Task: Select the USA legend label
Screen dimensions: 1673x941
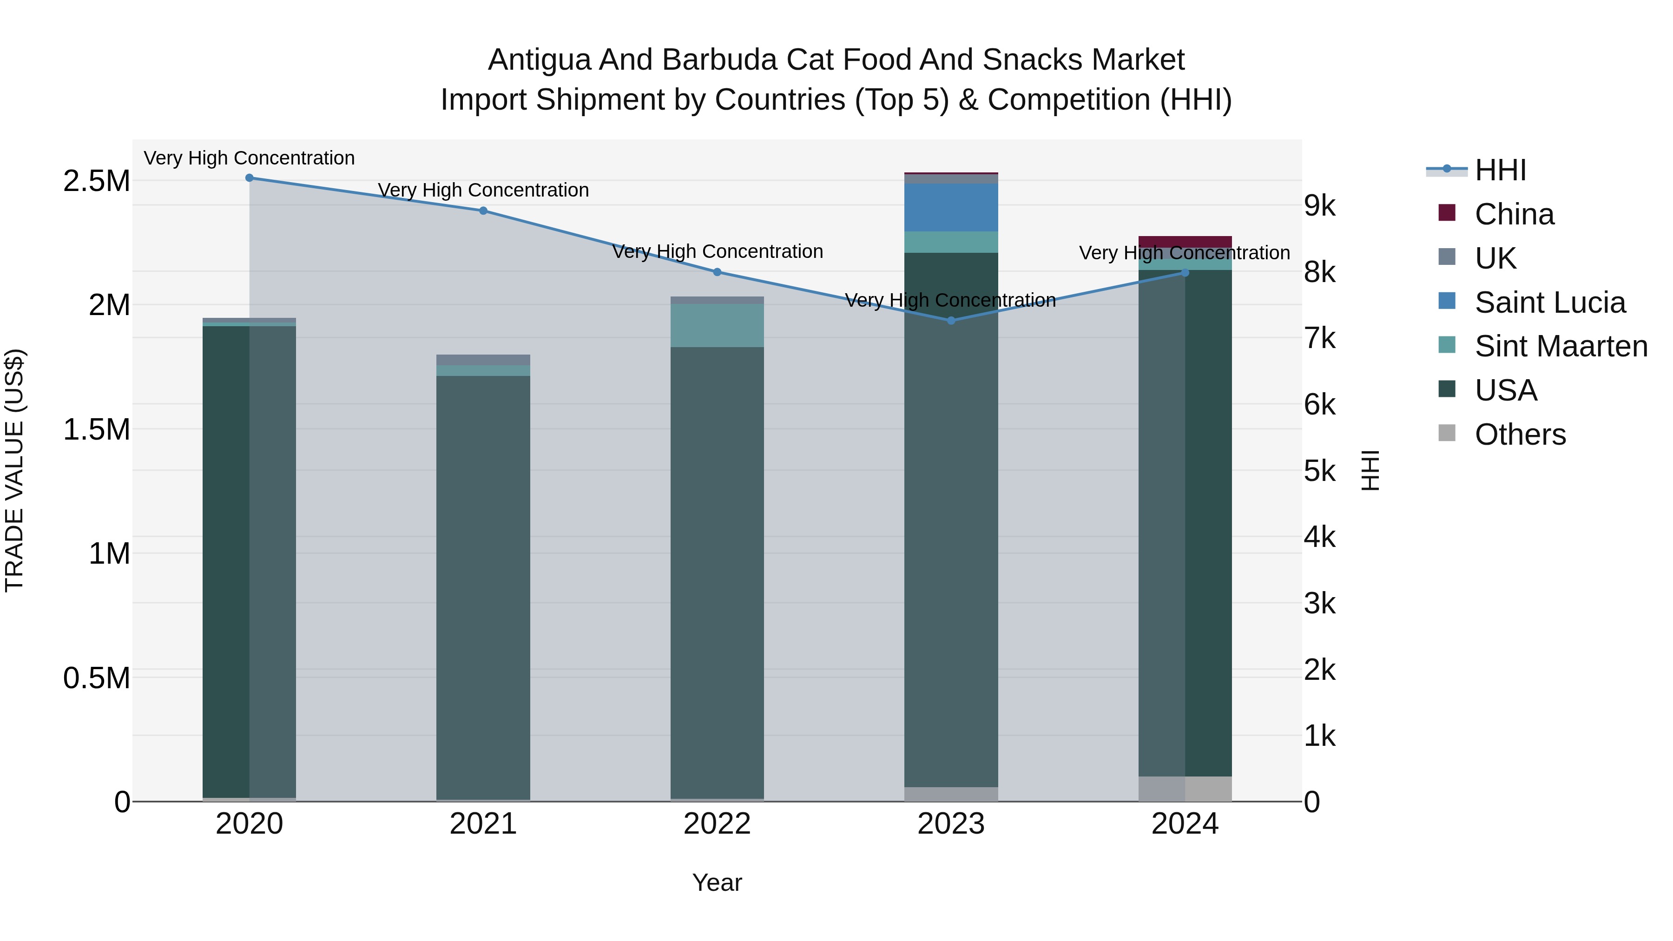Action: tap(1506, 390)
